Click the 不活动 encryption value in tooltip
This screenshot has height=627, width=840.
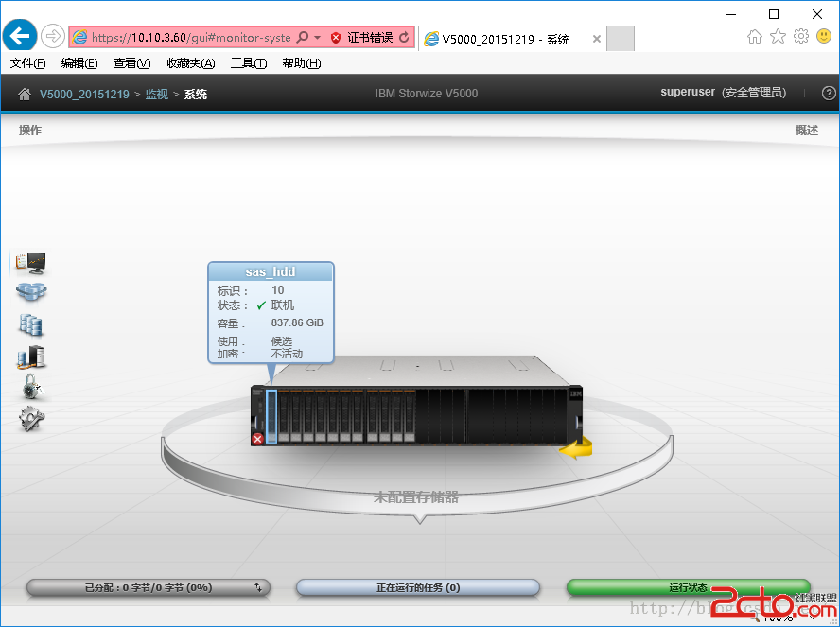click(288, 354)
